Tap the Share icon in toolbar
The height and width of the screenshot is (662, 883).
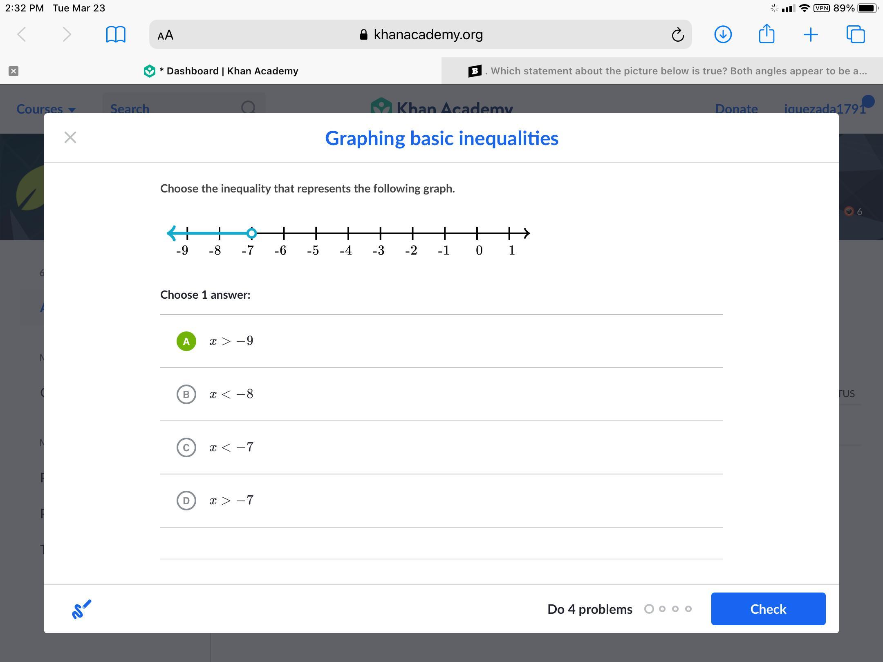pyautogui.click(x=766, y=34)
